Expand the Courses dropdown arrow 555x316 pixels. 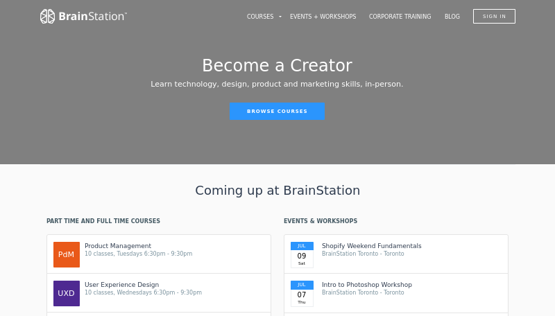(280, 17)
